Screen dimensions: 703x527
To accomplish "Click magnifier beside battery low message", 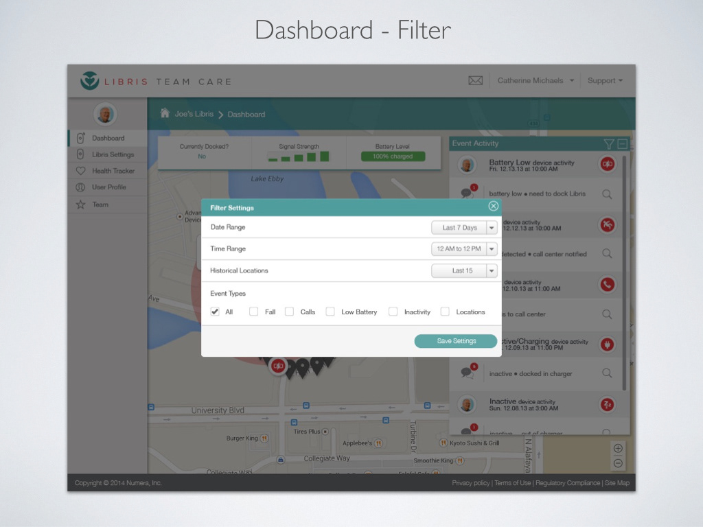I will click(x=607, y=194).
